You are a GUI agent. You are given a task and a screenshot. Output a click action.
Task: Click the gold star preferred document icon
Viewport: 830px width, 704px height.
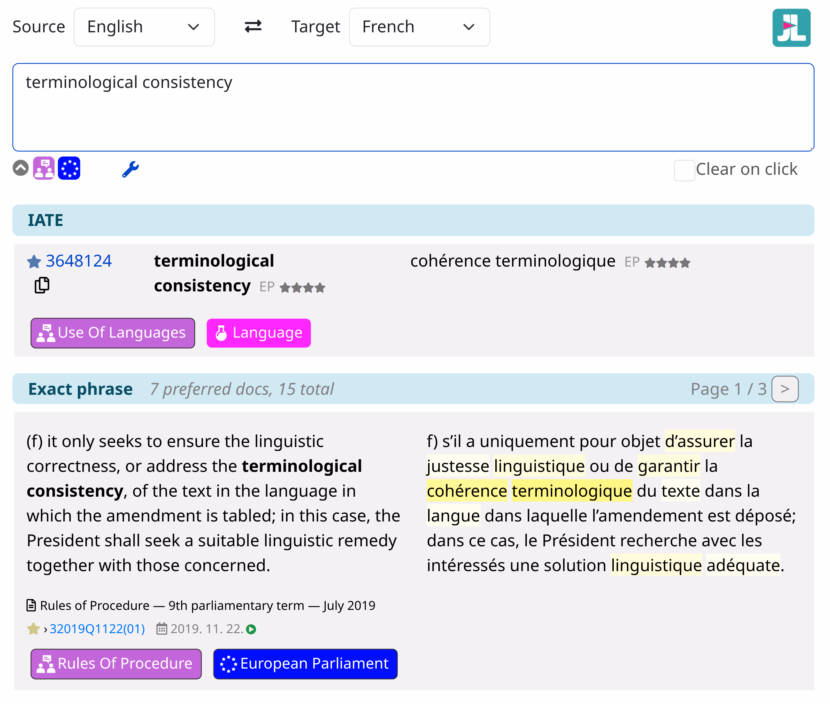coord(34,629)
